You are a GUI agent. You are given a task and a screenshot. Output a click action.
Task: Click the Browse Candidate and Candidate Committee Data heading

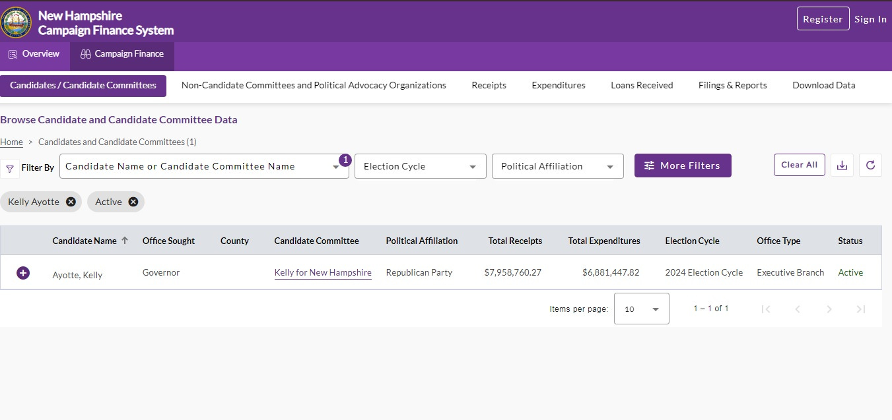pos(119,120)
